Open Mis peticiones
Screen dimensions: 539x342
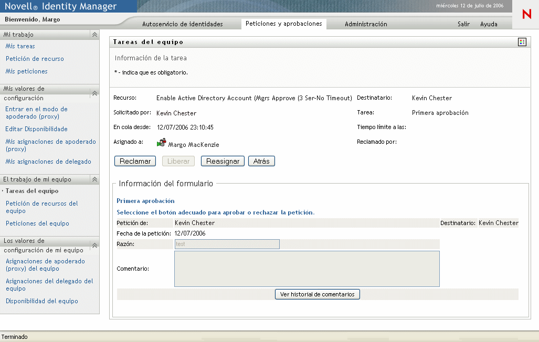coord(26,71)
